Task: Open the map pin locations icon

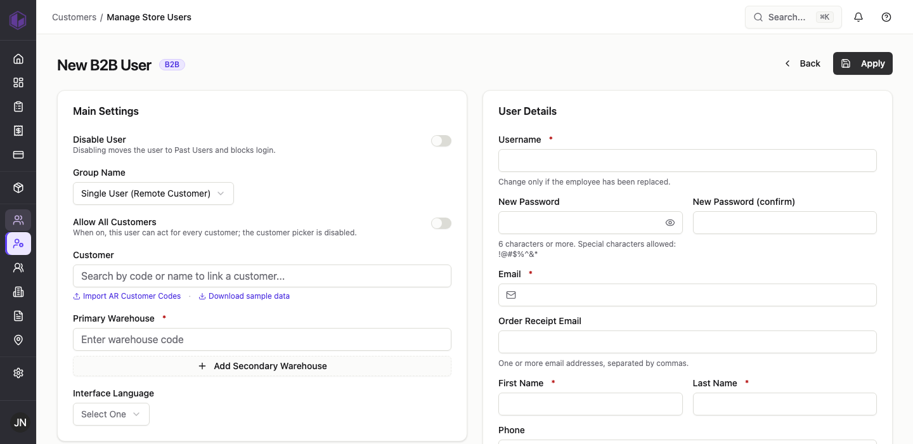Action: (x=18, y=340)
